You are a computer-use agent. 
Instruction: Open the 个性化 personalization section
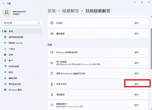12,49
